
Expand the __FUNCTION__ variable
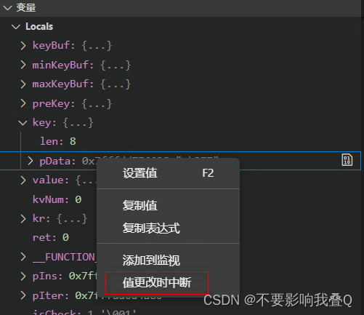click(x=23, y=257)
